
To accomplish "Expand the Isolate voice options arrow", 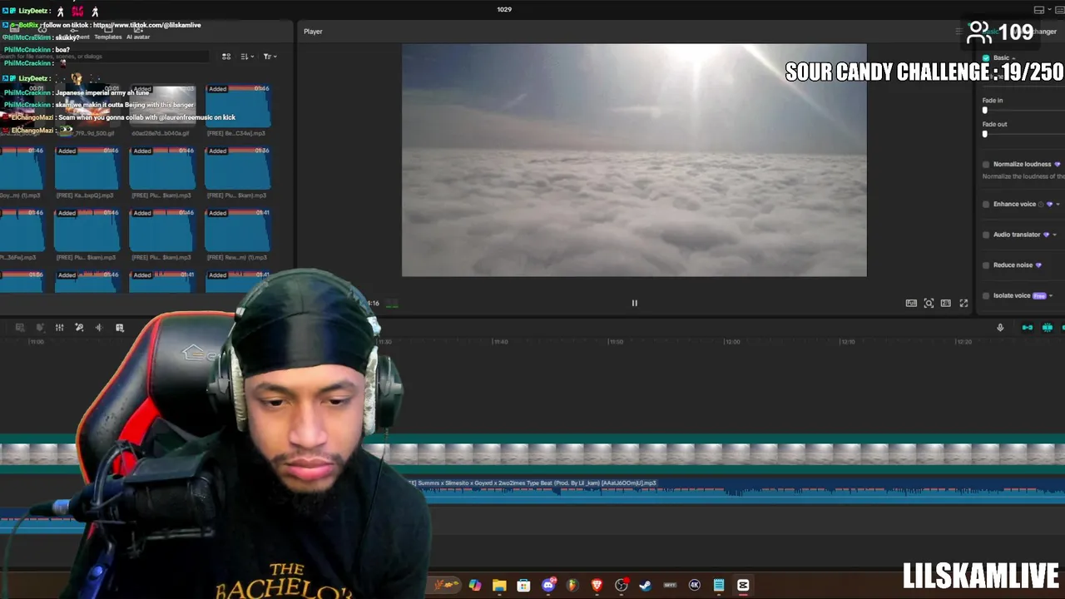I will 1050,295.
